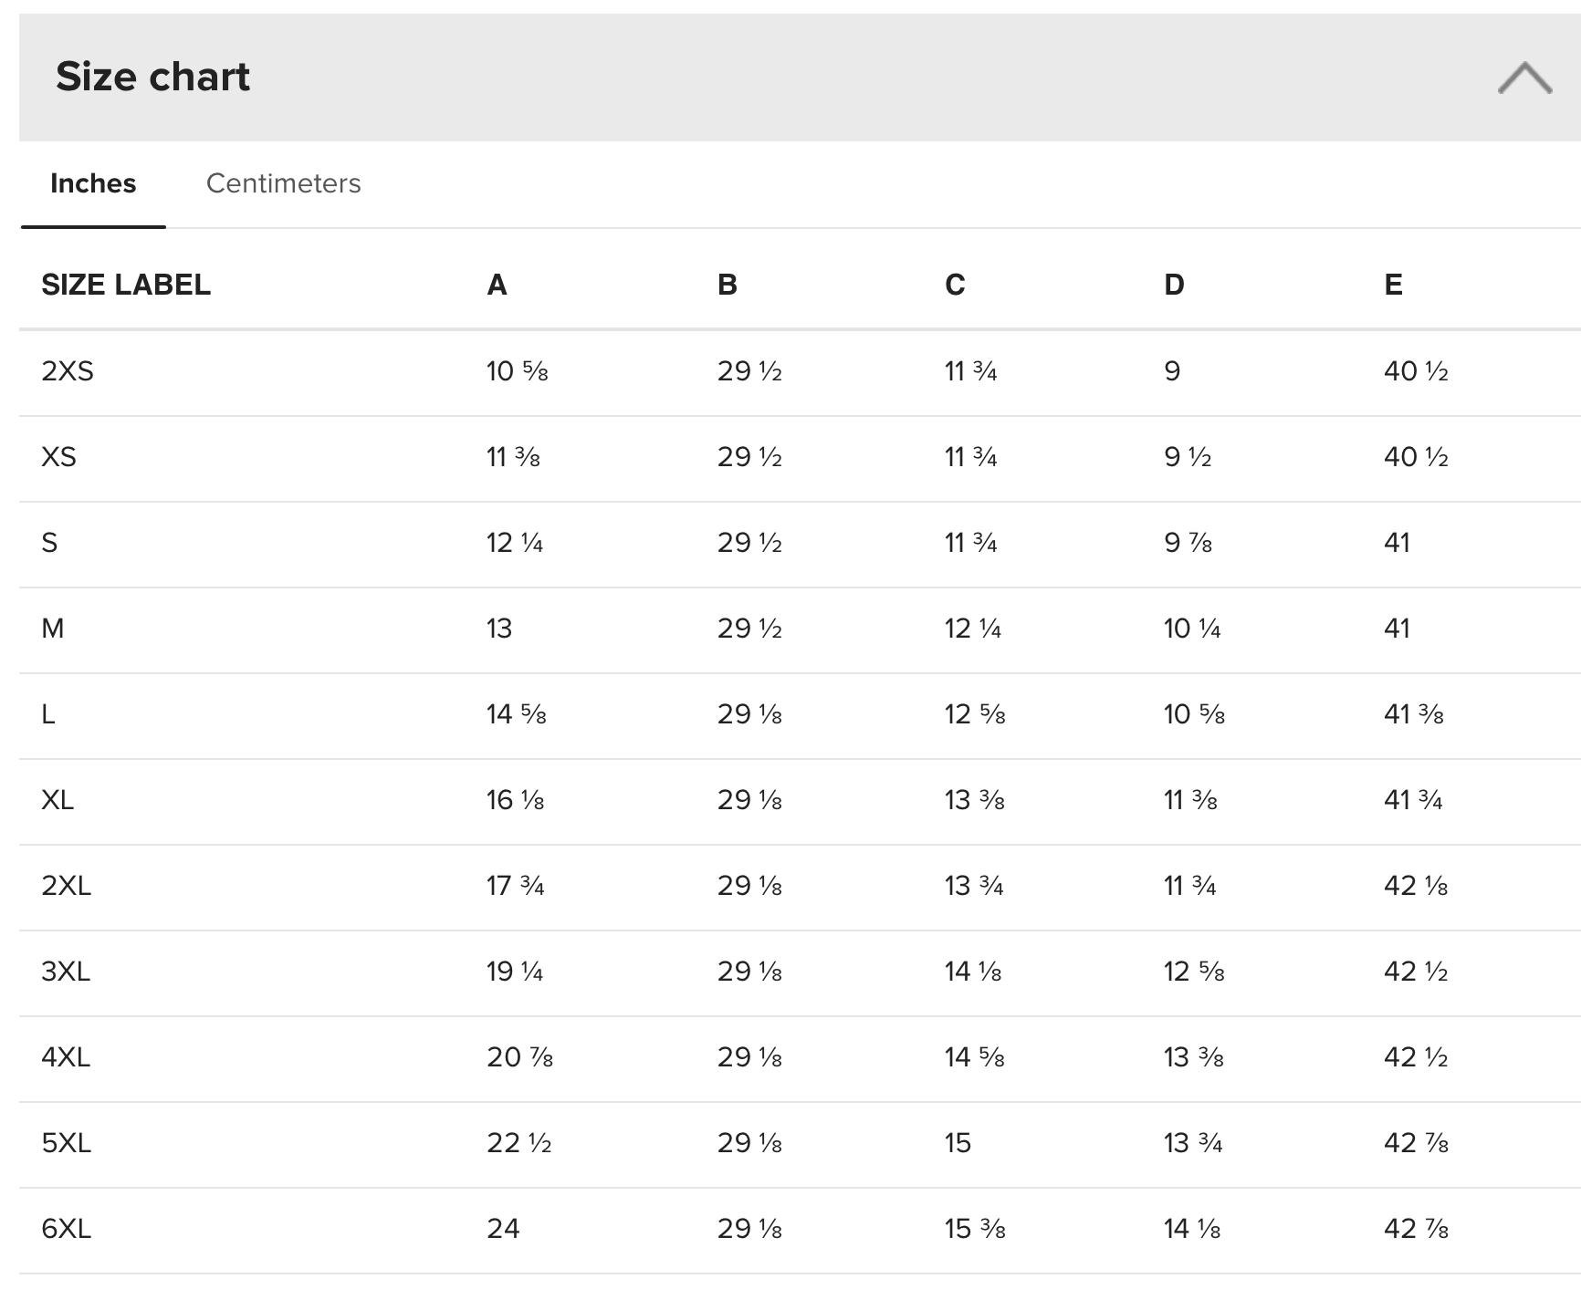Click the Size chart heading
This screenshot has width=1581, height=1310.
point(152,77)
